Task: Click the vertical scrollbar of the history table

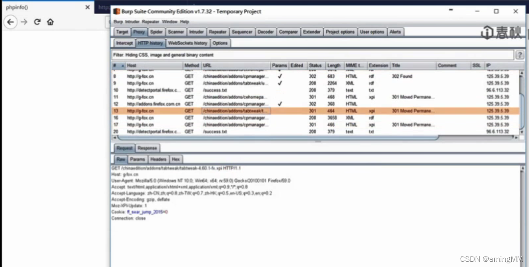Action: pos(521,102)
